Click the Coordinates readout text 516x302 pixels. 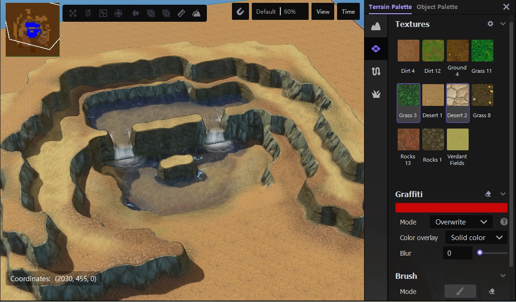[x=53, y=279]
